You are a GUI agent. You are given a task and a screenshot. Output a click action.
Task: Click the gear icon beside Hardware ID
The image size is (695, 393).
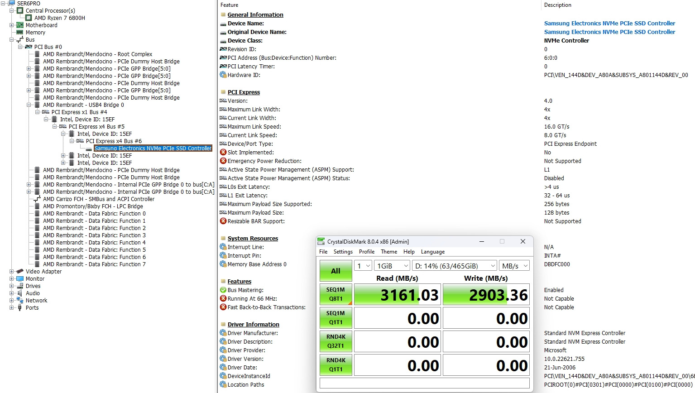click(x=223, y=75)
